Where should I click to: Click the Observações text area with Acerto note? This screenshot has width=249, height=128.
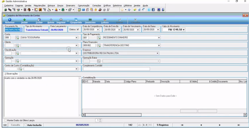tap(41, 96)
